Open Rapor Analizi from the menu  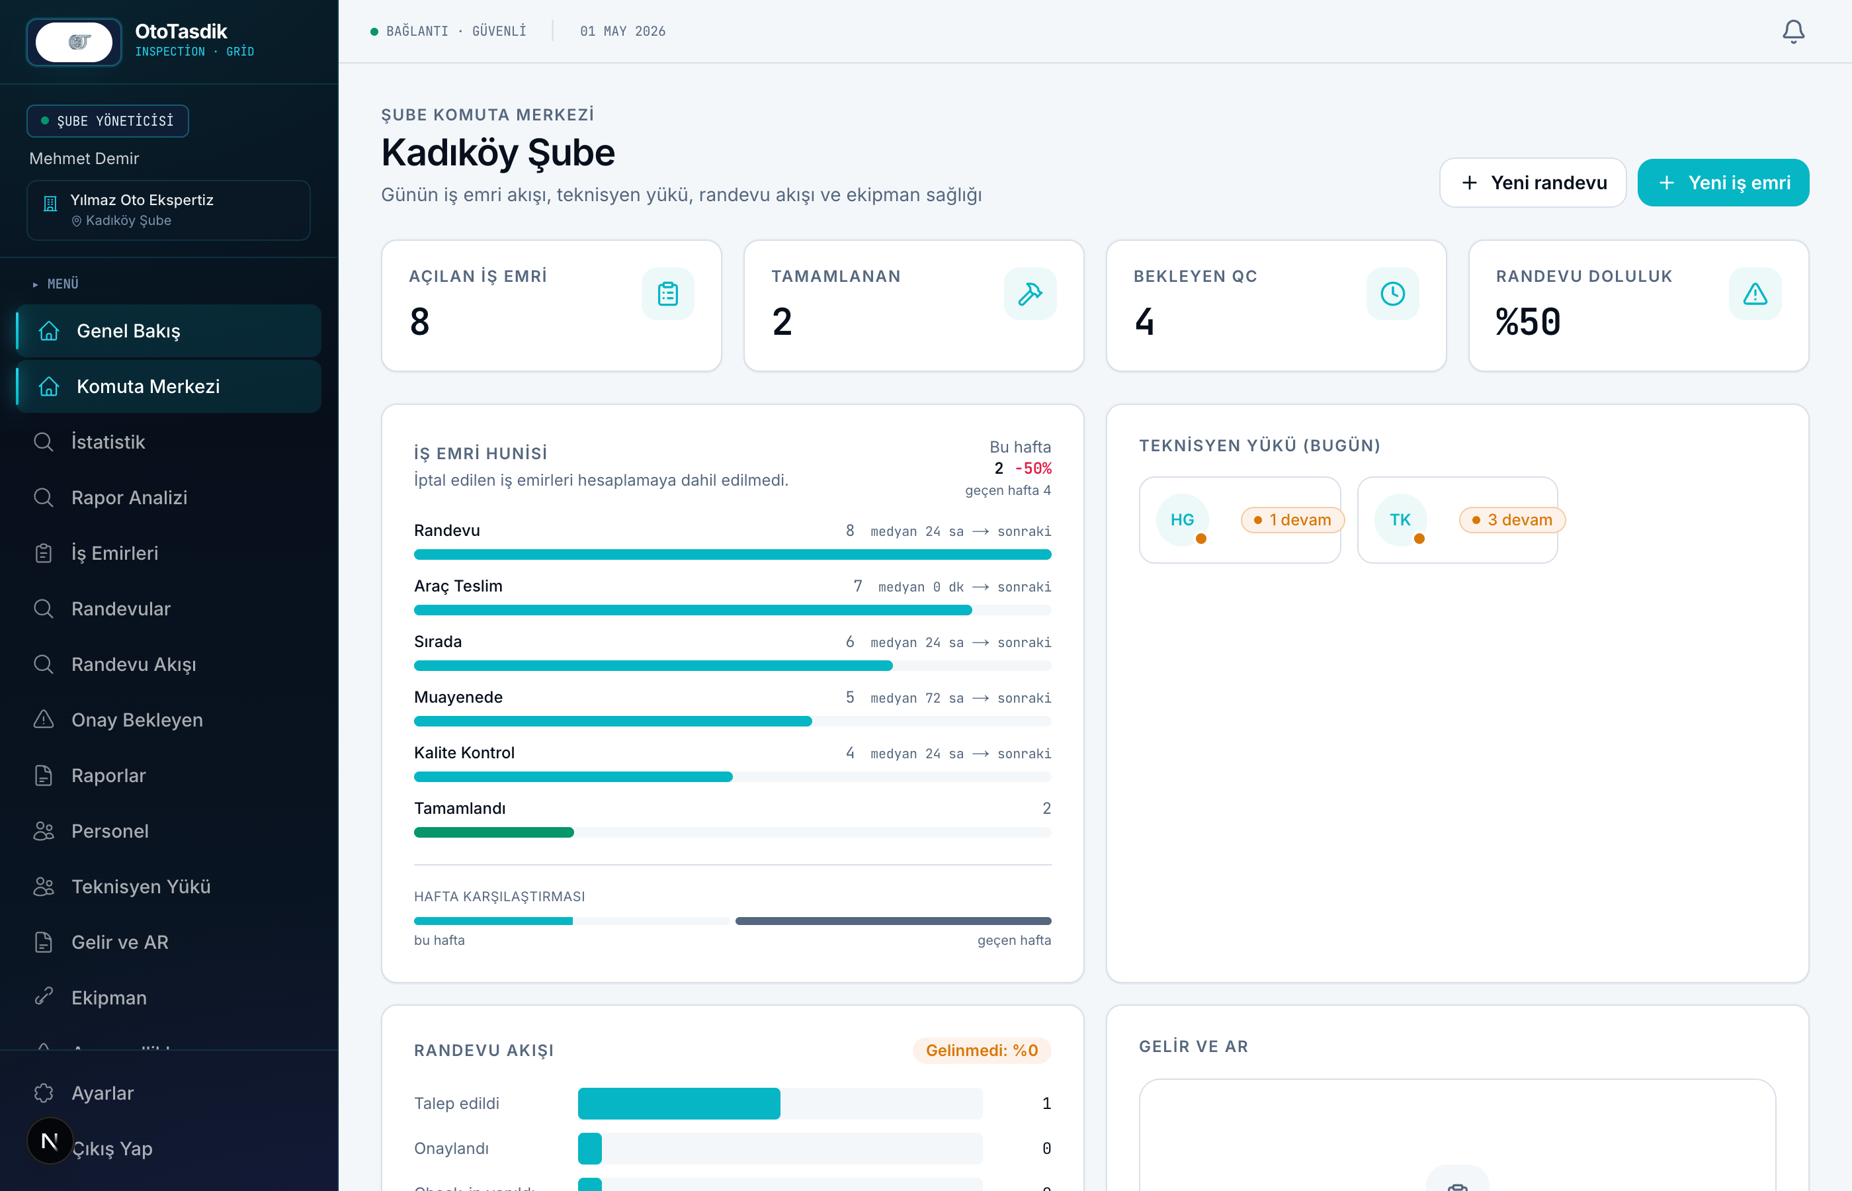point(169,498)
